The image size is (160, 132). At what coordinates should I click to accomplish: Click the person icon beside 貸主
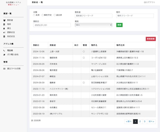point(4,28)
